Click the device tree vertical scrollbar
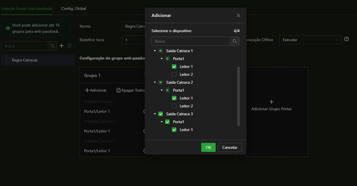 [238, 96]
